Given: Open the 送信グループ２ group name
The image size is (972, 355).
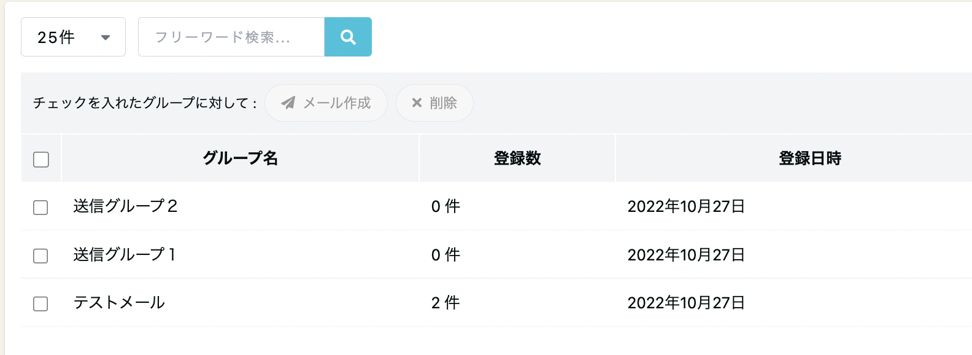Looking at the screenshot, I should pyautogui.click(x=126, y=206).
